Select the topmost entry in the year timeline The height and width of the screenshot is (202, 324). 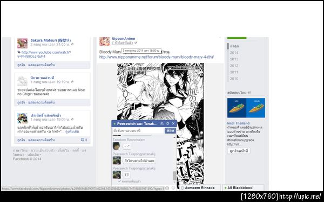click(x=234, y=46)
